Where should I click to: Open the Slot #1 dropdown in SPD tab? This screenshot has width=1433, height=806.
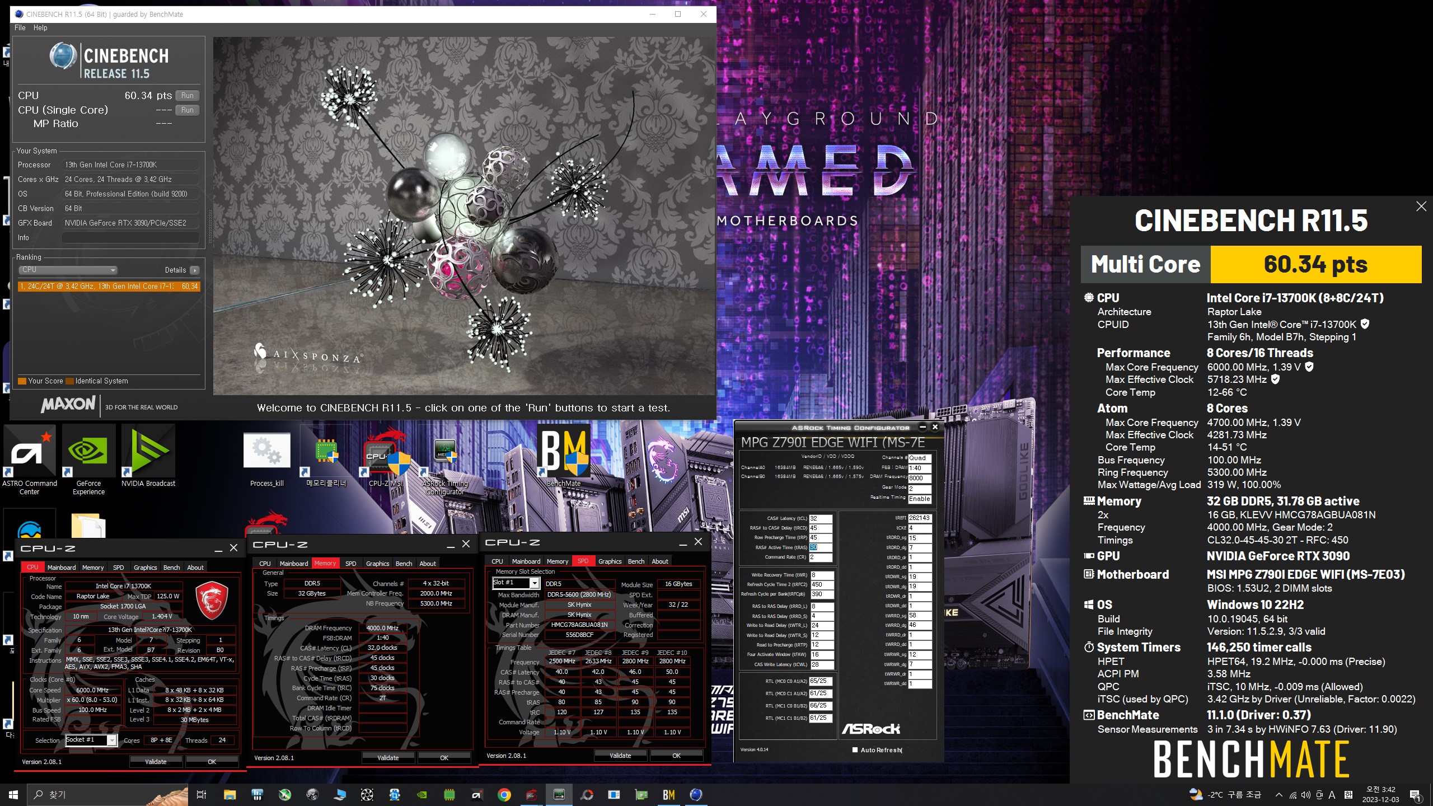[x=516, y=583]
